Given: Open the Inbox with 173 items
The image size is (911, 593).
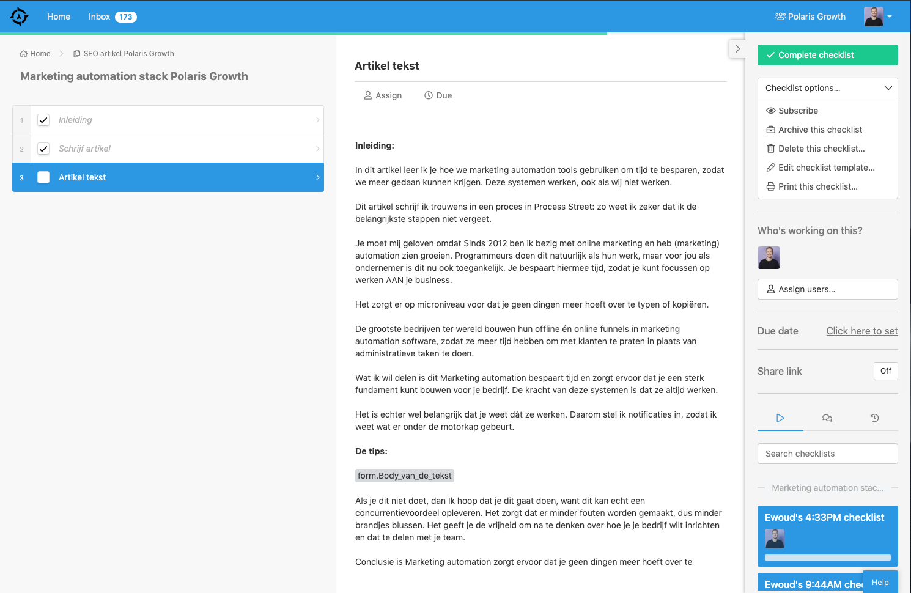Looking at the screenshot, I should (112, 17).
